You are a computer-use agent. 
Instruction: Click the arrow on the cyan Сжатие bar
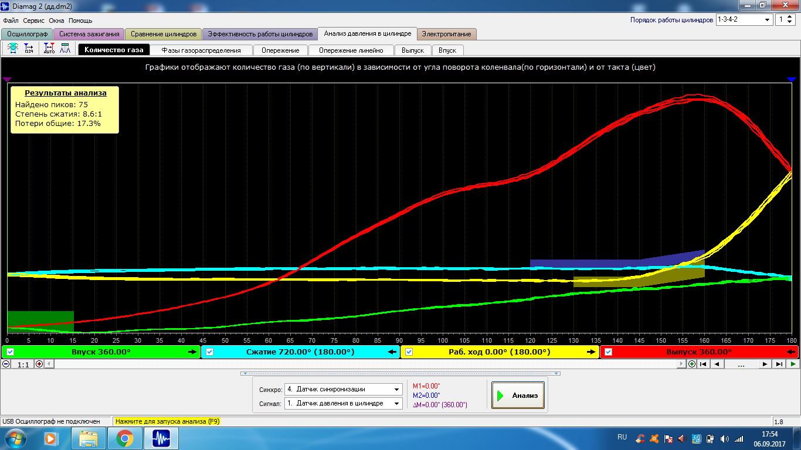point(392,352)
